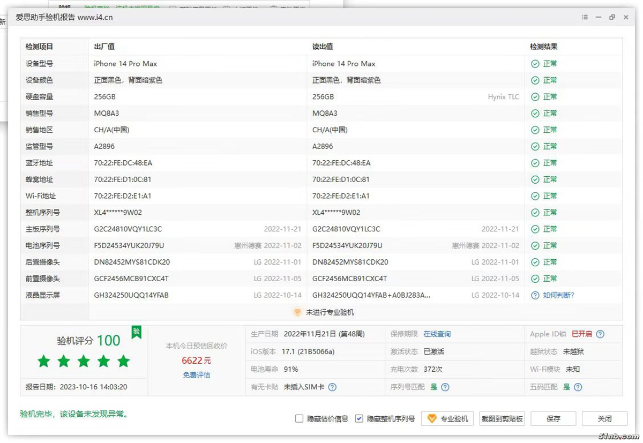Click the question icon beside 序列号匹配
Viewport: 643px width, 443px height.
coord(445,387)
